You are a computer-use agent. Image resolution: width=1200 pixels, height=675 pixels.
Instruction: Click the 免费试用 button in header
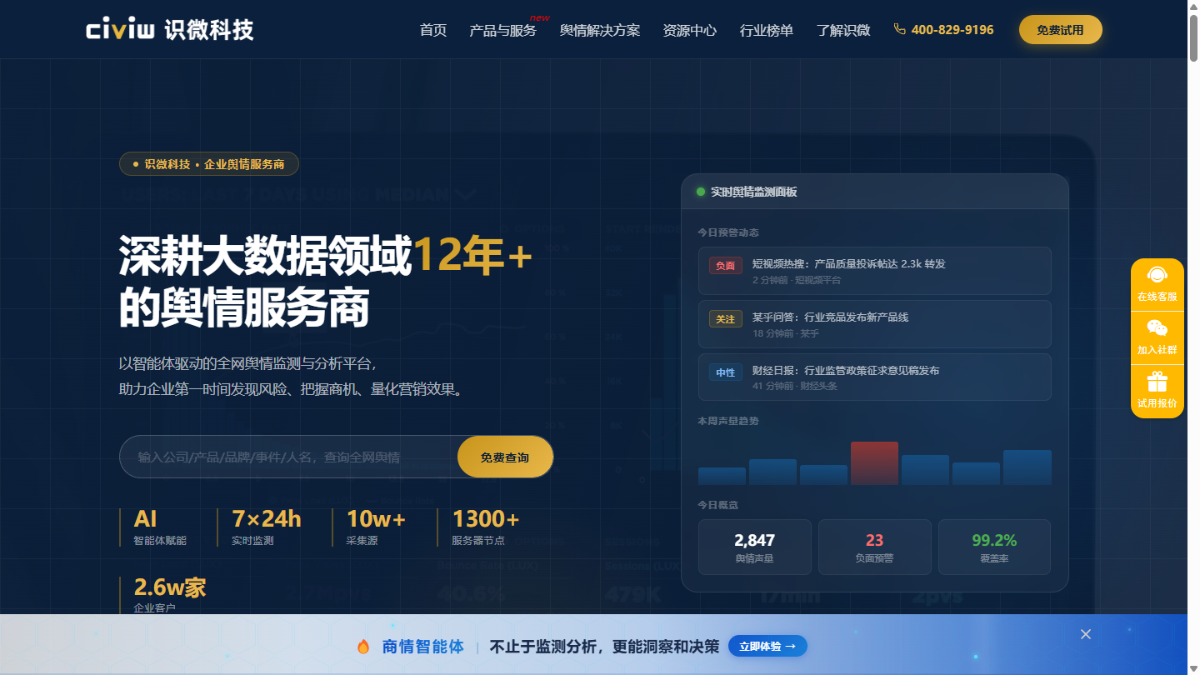coord(1060,30)
